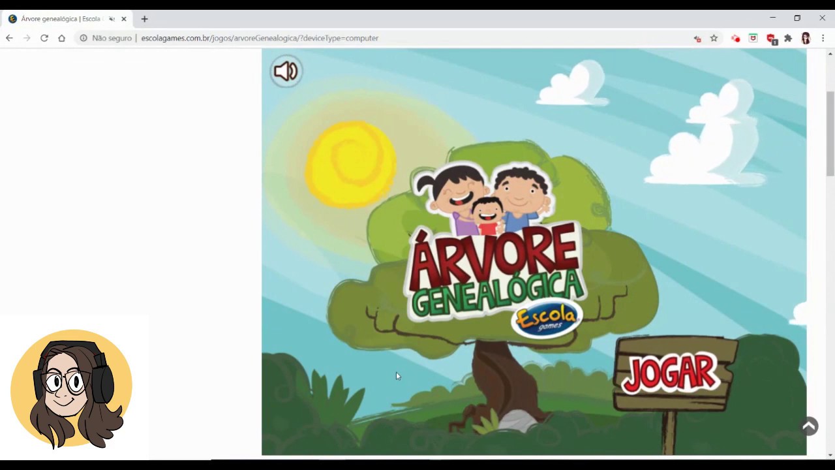Click the browser forward arrow

tap(27, 38)
